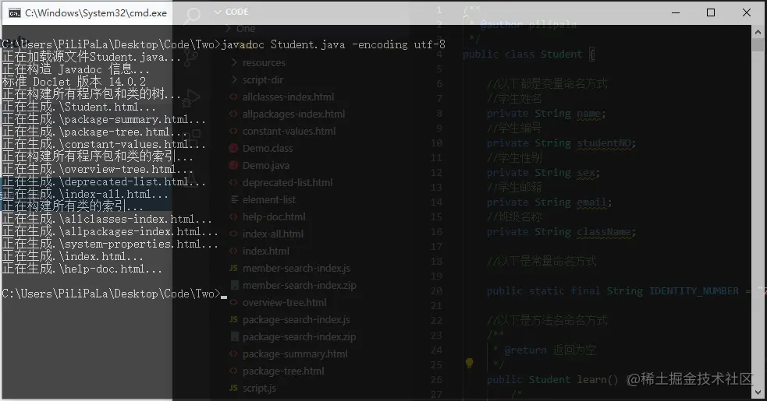Open allclasses-index.html in the explorer
This screenshot has width=767, height=401.
click(x=282, y=97)
